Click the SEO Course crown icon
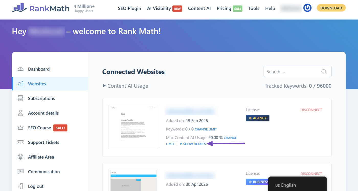 (20, 128)
